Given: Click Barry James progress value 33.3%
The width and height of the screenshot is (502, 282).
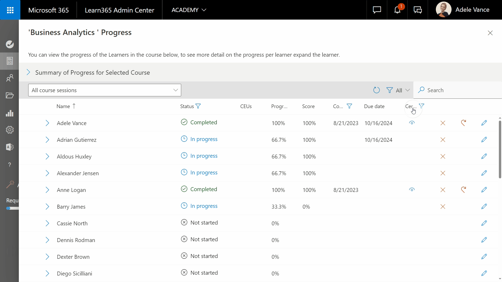Looking at the screenshot, I should tap(279, 207).
